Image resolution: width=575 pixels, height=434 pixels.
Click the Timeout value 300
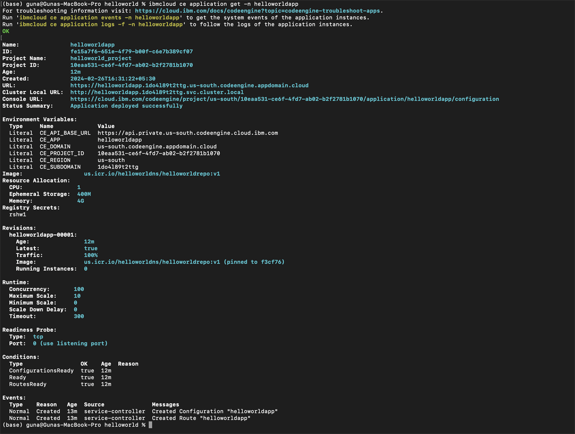[x=79, y=316]
